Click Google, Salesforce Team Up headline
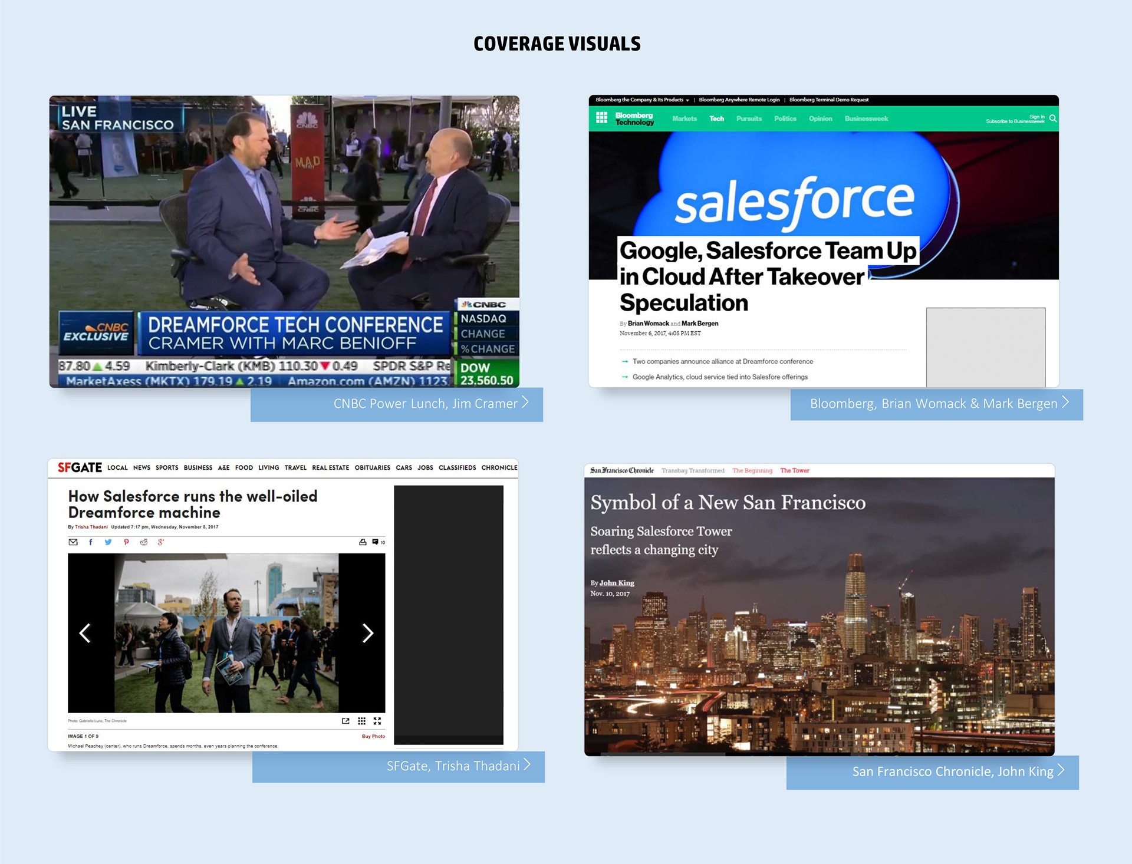The width and height of the screenshot is (1132, 864). tap(768, 276)
